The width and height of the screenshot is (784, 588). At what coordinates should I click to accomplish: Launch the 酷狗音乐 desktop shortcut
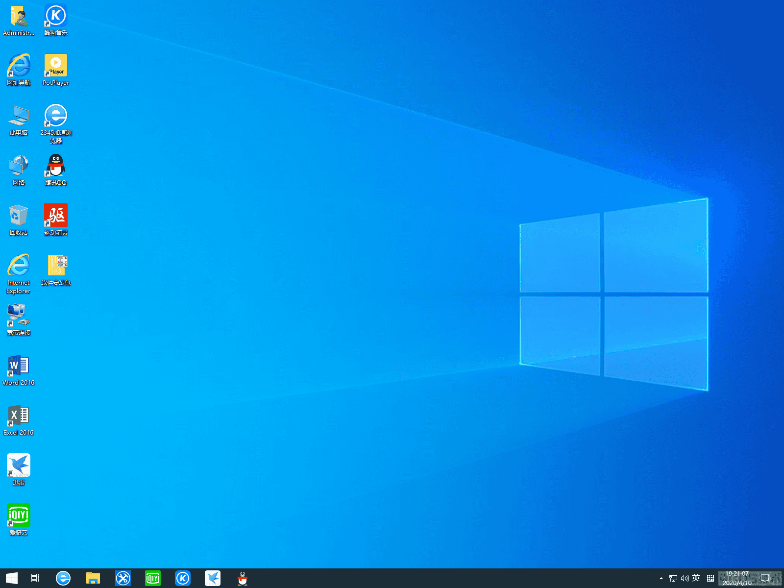tap(56, 21)
